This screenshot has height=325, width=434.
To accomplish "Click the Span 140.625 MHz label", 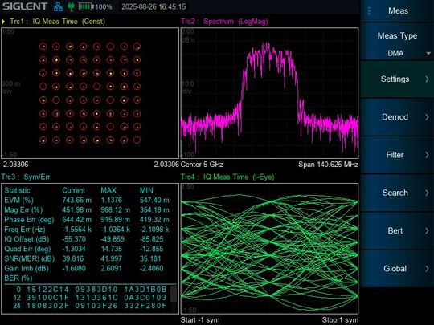I will [x=328, y=165].
